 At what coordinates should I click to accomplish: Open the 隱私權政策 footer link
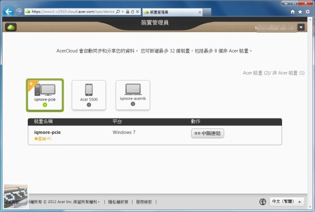coord(118,201)
